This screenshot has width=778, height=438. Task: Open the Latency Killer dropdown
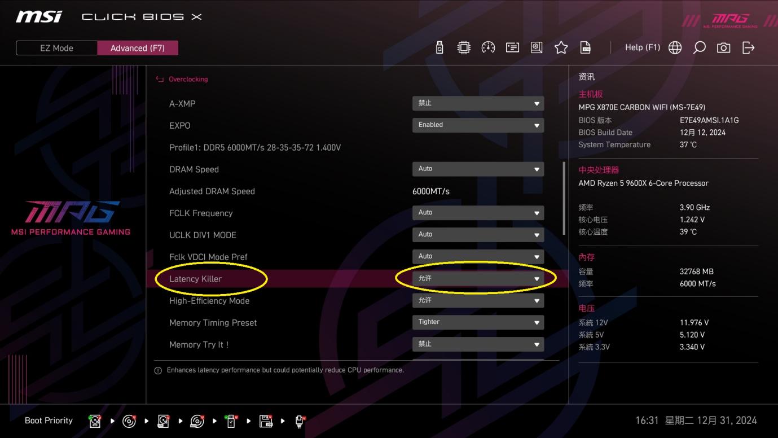pos(478,279)
